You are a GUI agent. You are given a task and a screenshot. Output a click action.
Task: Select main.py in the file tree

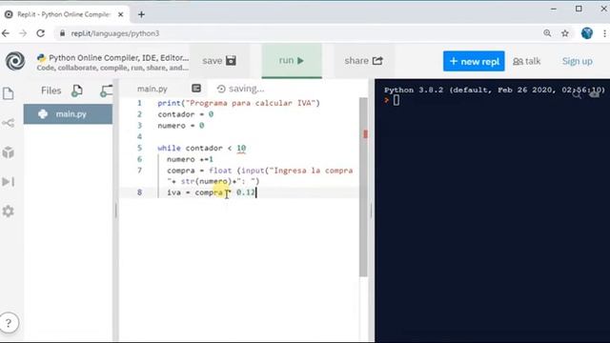tap(68, 114)
